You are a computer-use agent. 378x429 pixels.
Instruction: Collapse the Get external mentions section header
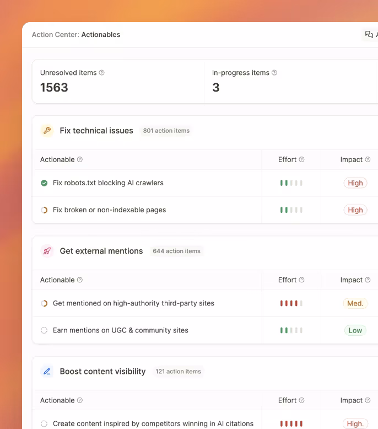coord(101,251)
